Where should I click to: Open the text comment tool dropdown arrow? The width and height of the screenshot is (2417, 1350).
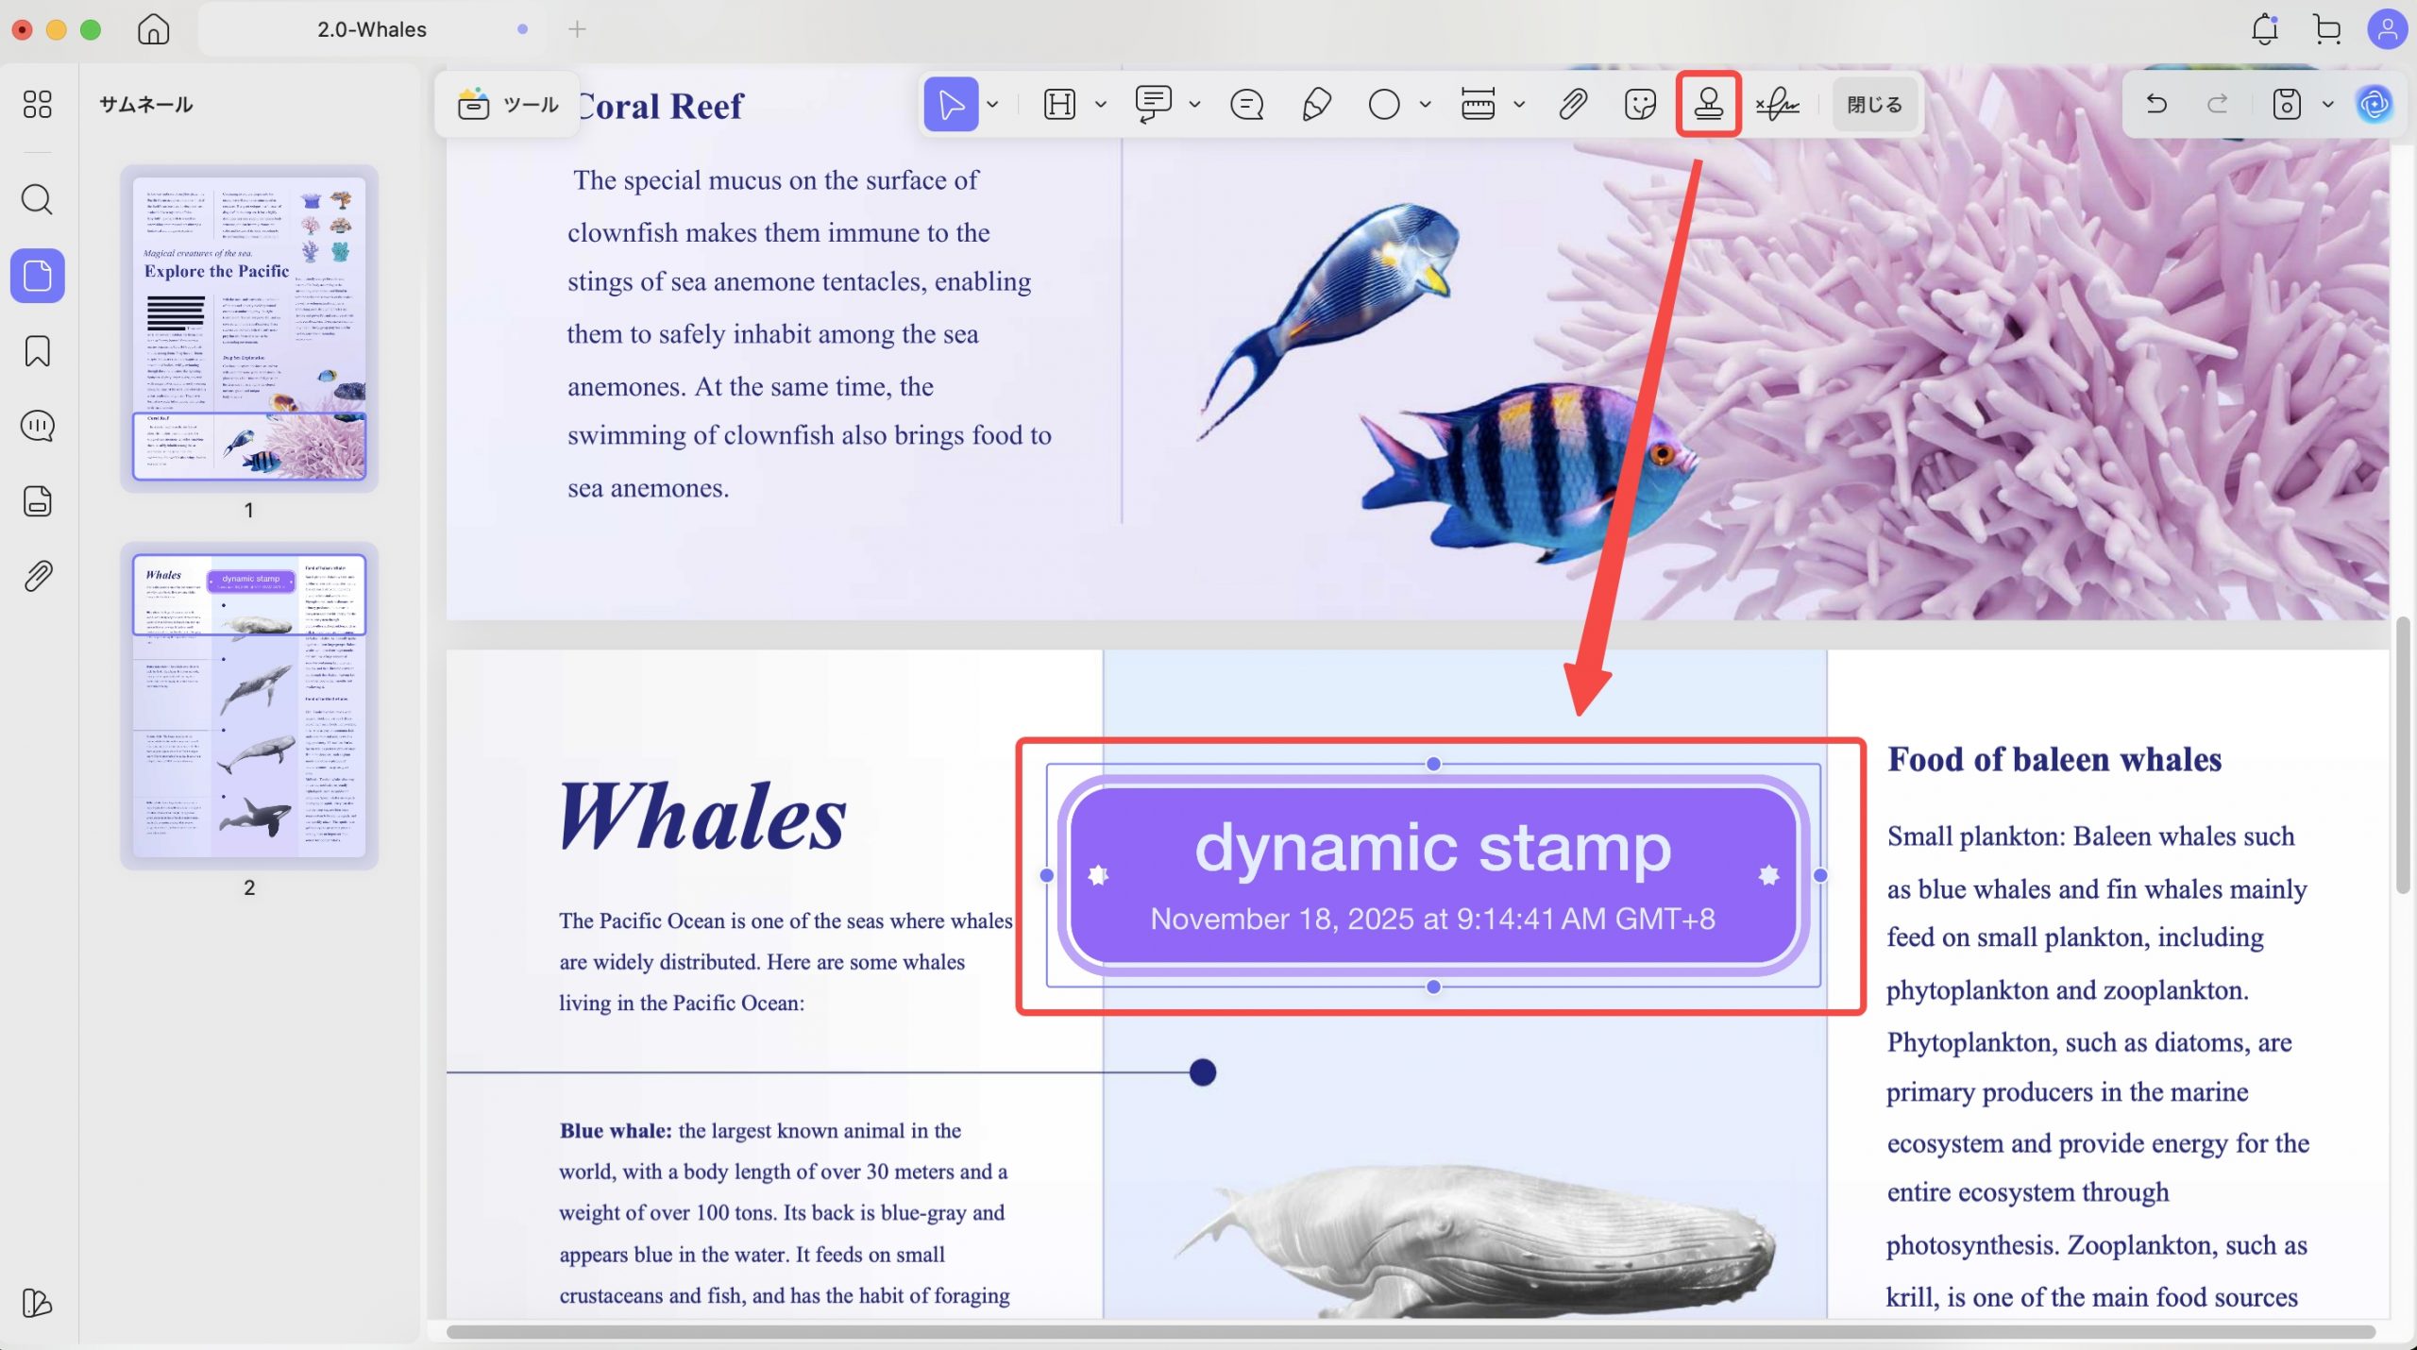click(x=1194, y=104)
